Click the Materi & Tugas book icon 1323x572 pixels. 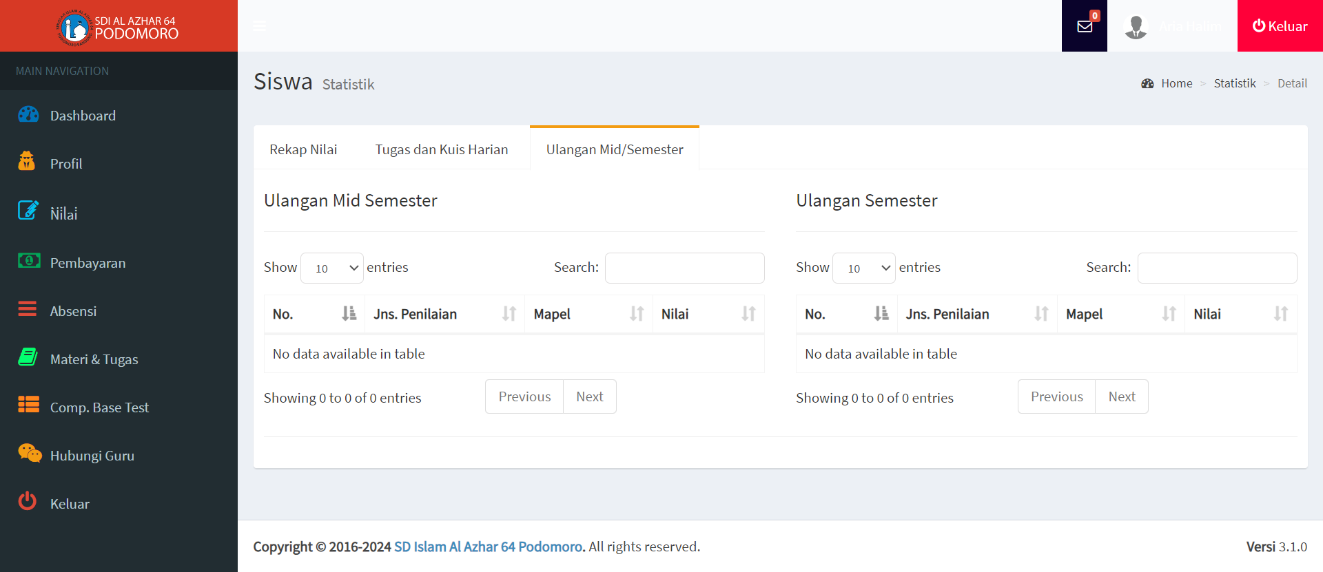[x=28, y=357]
